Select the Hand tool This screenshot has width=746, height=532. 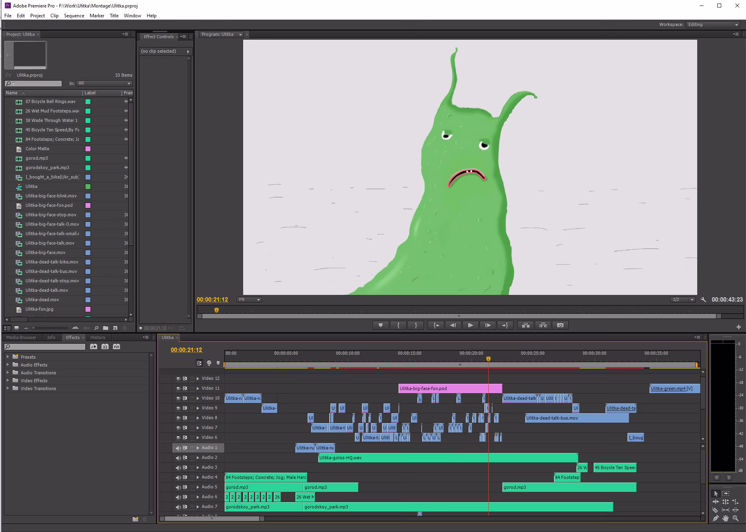pyautogui.click(x=726, y=519)
